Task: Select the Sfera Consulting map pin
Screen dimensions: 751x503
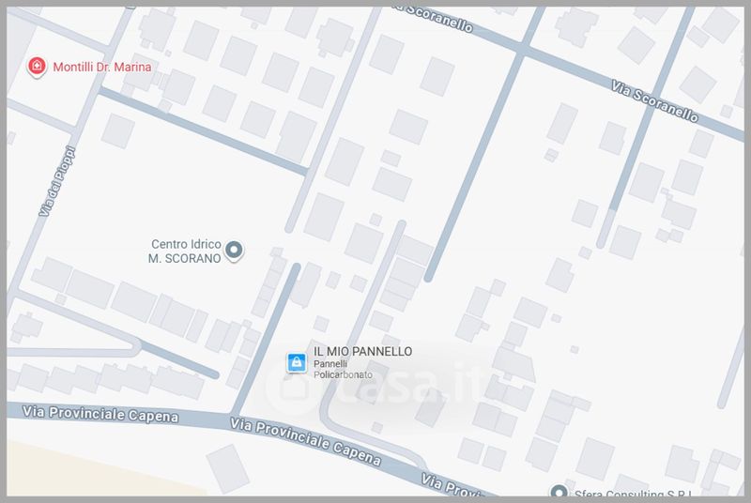Action: (x=559, y=491)
